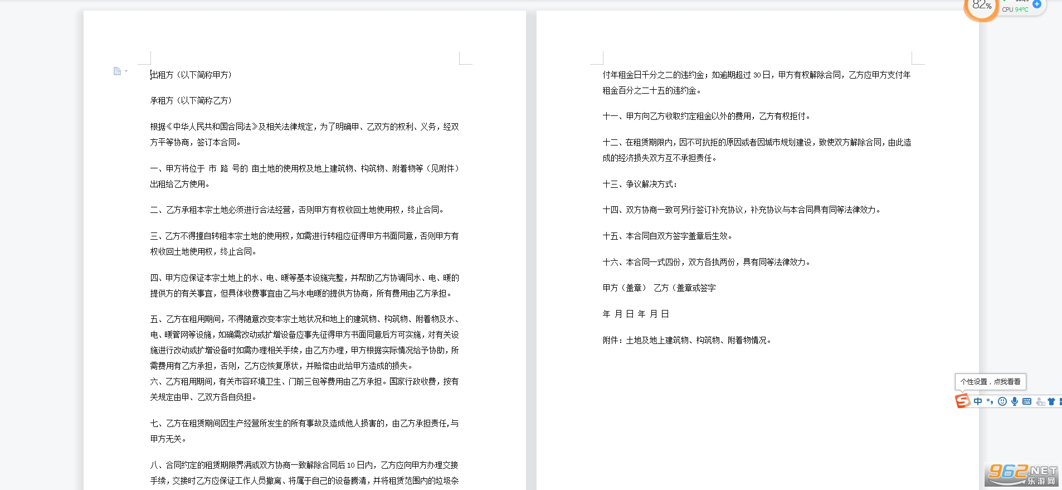
Task: Click clause '三、乙方不得擅自转租本宗土地的使用权'
Action: (x=304, y=236)
